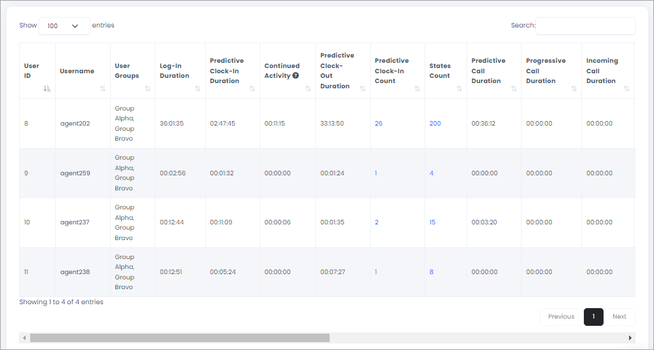654x350 pixels.
Task: Select Log-In Duration value 00:12:51
Action: pos(171,271)
